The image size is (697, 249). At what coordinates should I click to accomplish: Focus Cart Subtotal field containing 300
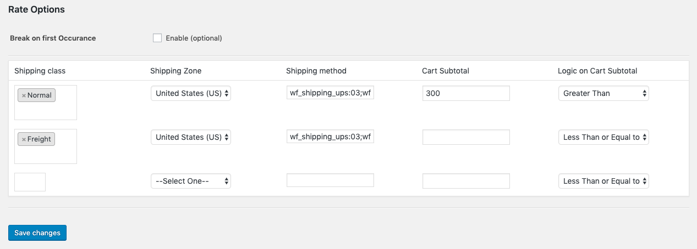click(466, 93)
